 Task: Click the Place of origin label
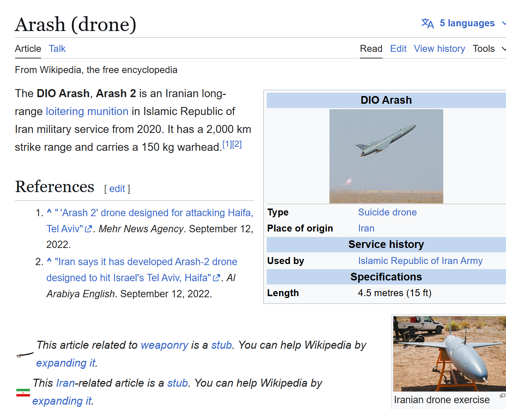(x=300, y=228)
